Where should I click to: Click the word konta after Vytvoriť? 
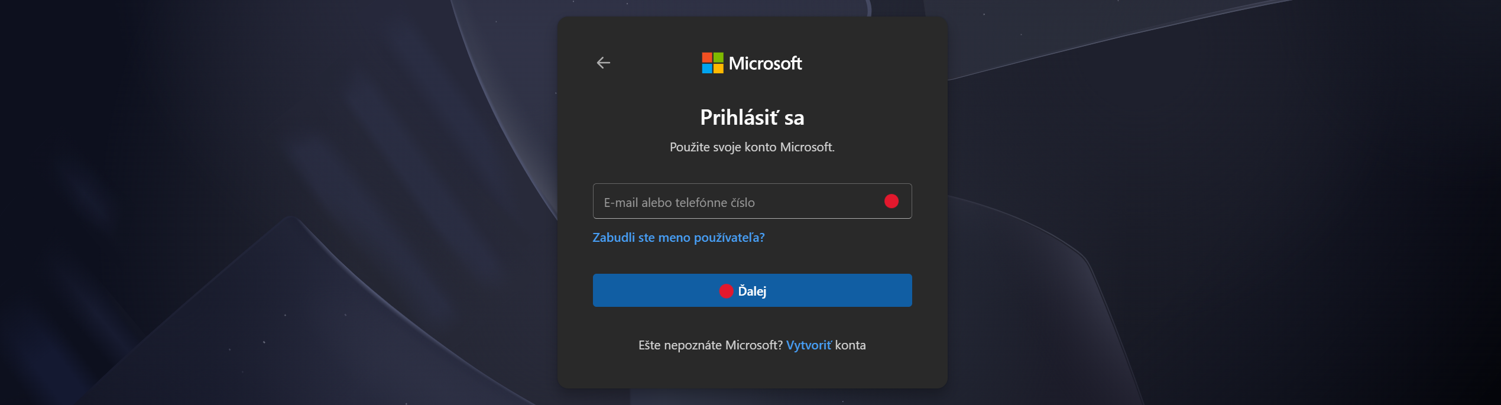pyautogui.click(x=850, y=345)
